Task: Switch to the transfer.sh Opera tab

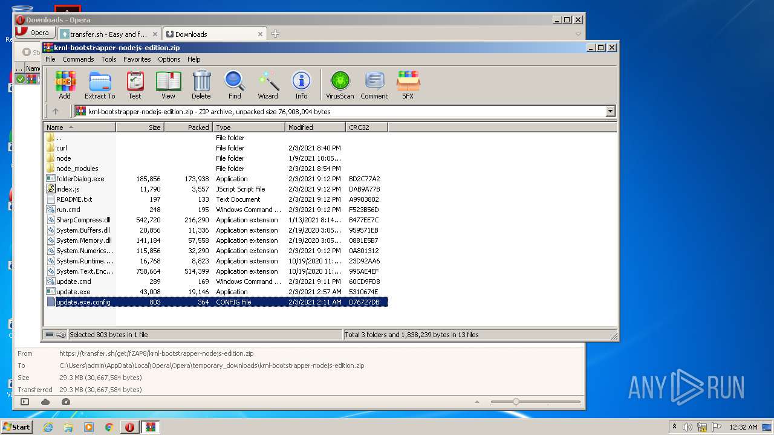Action: pos(109,34)
